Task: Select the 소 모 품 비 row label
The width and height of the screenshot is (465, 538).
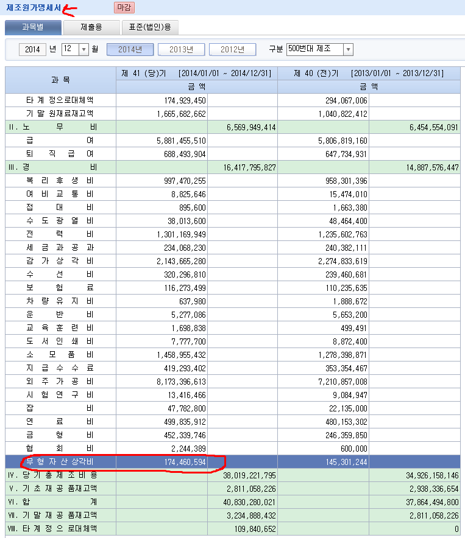Action: pyautogui.click(x=60, y=354)
